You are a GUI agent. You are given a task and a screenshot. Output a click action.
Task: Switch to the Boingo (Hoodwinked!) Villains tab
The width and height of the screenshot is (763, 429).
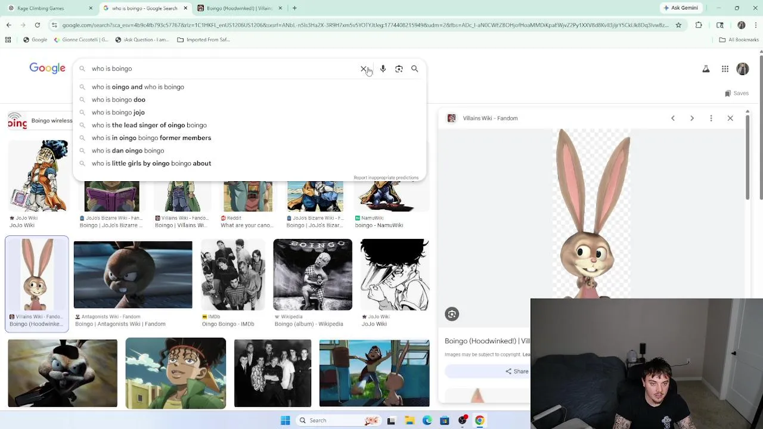238,8
